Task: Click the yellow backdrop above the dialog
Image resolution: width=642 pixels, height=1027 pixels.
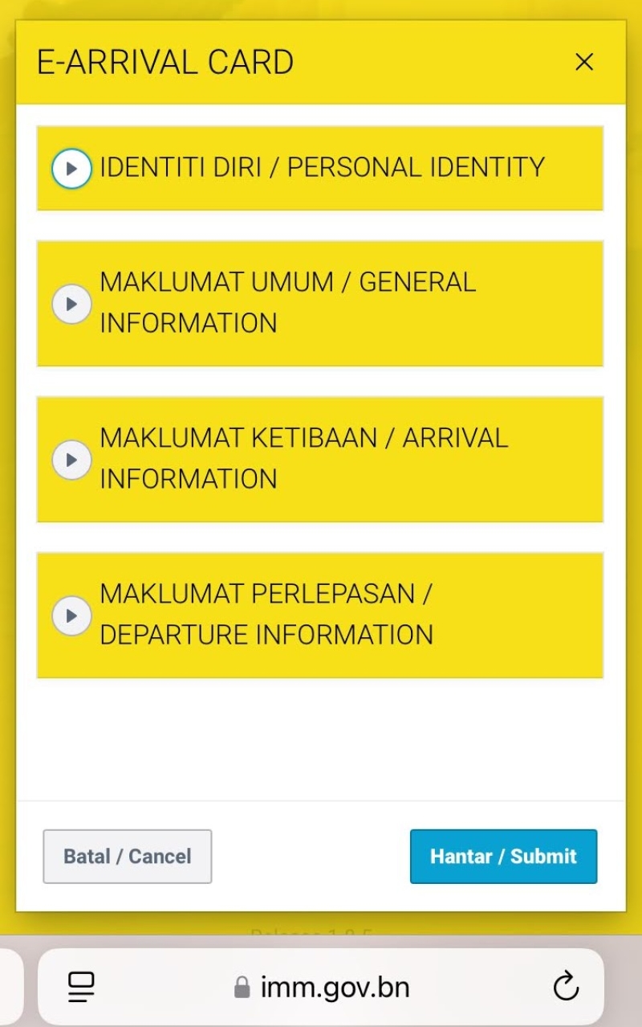Action: 321,9
